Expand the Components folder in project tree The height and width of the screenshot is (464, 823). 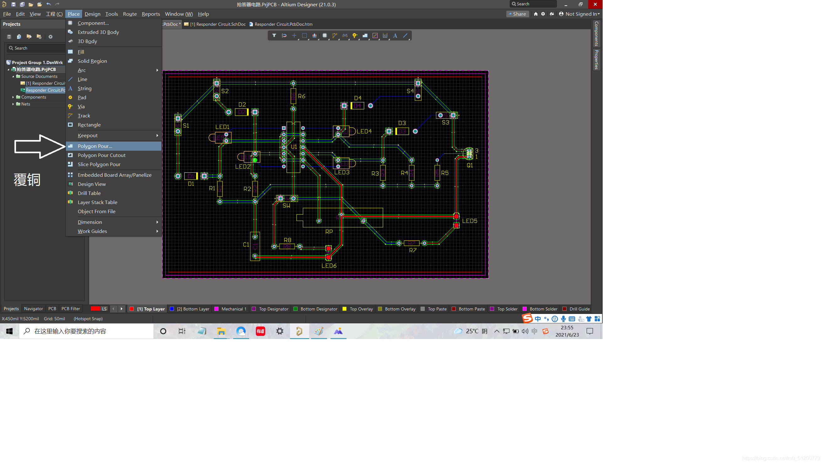pos(13,97)
